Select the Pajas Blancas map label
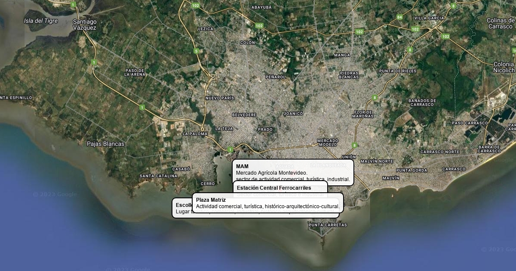 (x=105, y=144)
